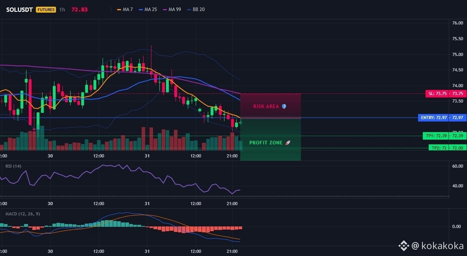
Task: Click the 31 date label on MACD time axis
Action: pyautogui.click(x=147, y=251)
